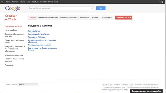Image resolution: width=166 pixels, height=93 pixels.
Task: Click the blue magnifier search button
Action: (x=101, y=8)
